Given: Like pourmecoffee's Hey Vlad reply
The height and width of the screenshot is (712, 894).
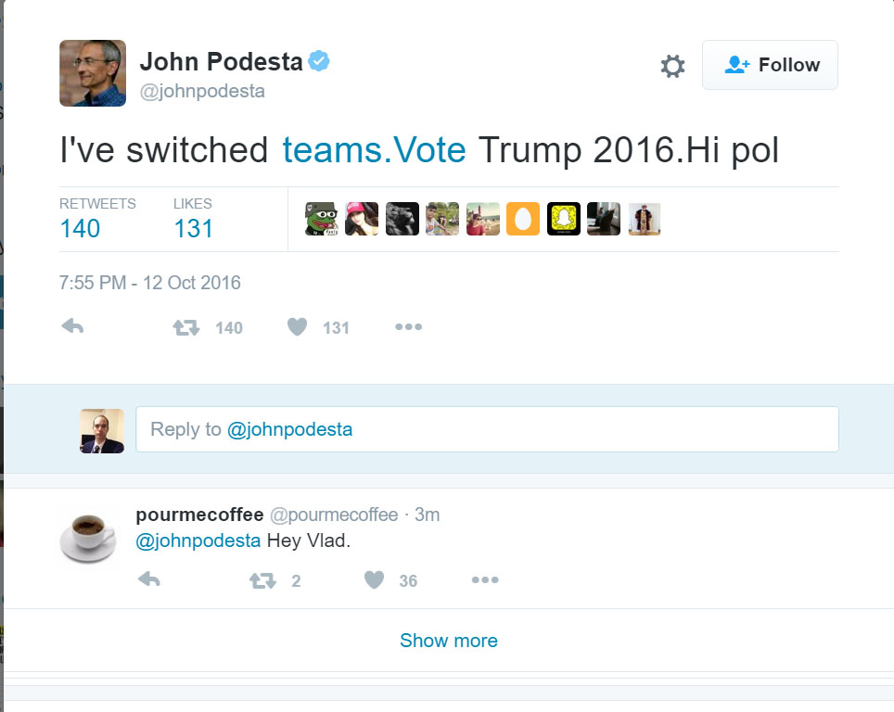Looking at the screenshot, I should 374,580.
